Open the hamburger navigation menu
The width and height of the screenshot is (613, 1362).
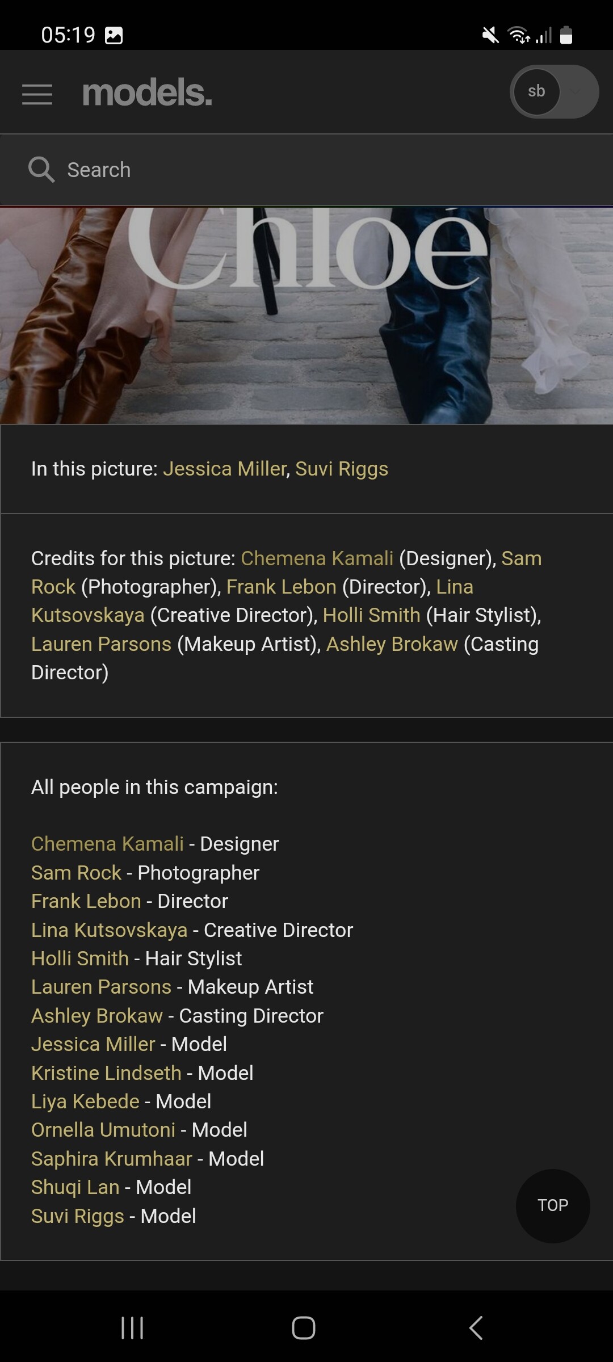coord(37,94)
